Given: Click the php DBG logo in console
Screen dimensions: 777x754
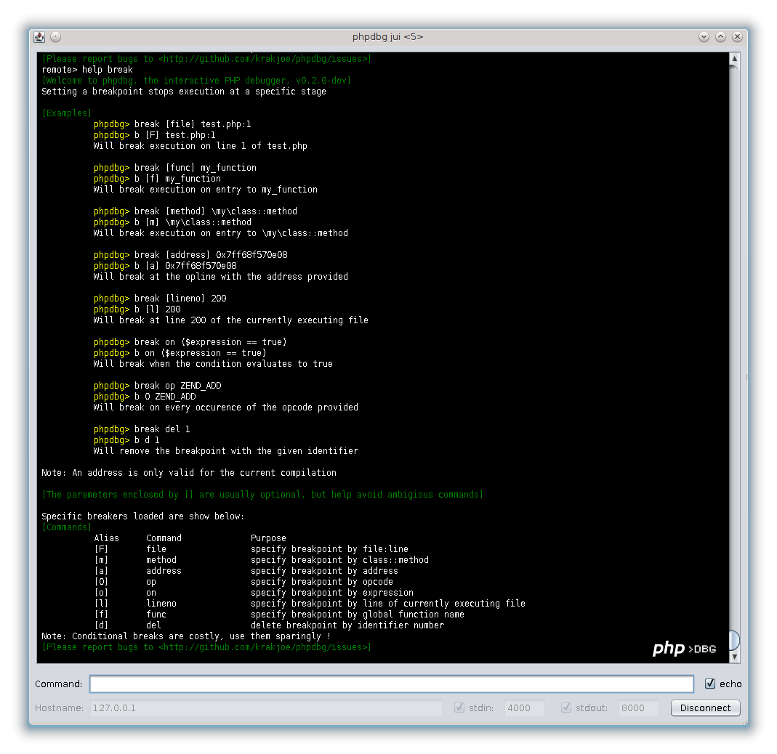Looking at the screenshot, I should (x=685, y=649).
